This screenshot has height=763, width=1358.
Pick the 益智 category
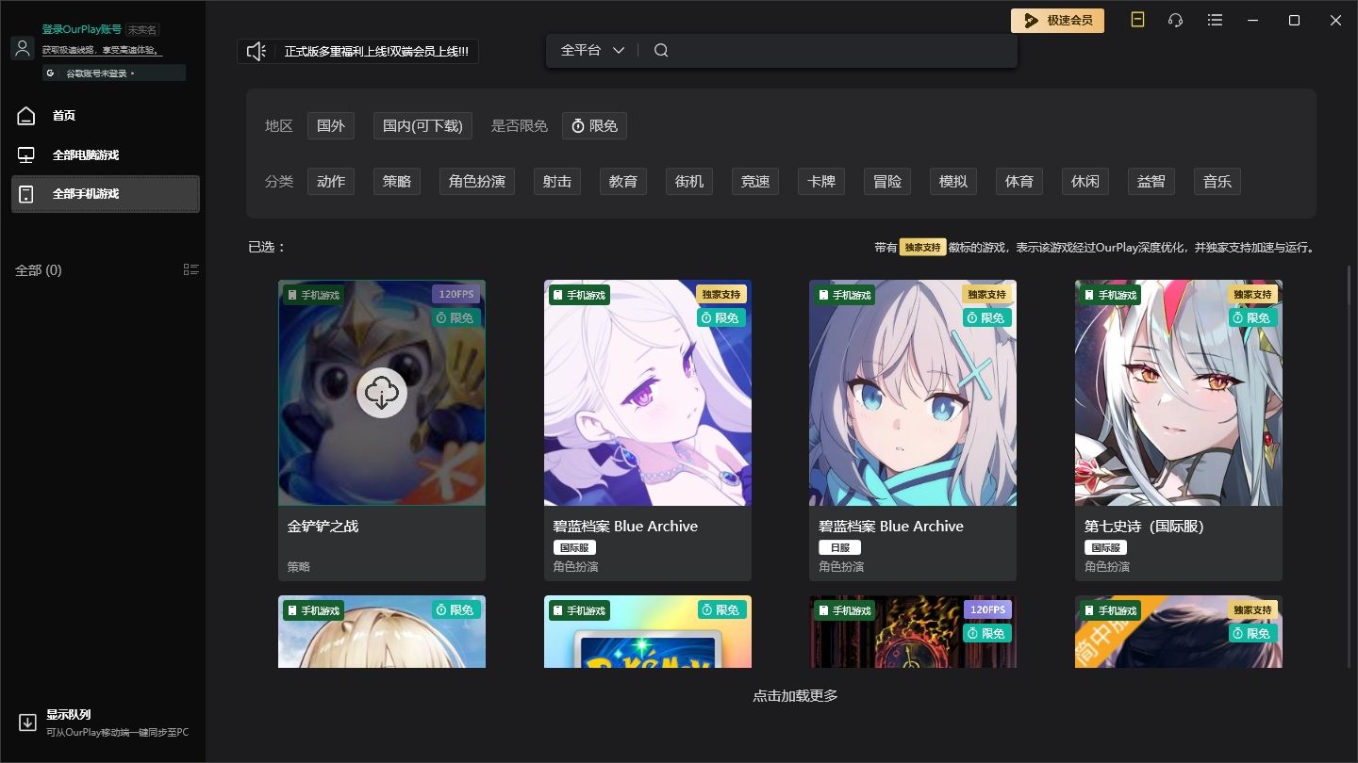pyautogui.click(x=1151, y=181)
